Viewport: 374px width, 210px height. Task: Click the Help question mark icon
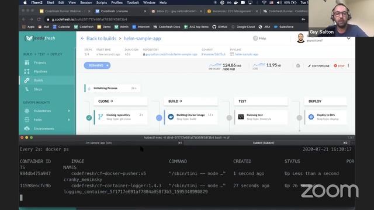tap(255, 38)
